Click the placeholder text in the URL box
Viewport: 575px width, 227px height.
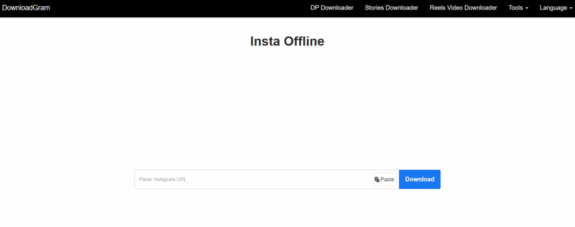tap(163, 179)
